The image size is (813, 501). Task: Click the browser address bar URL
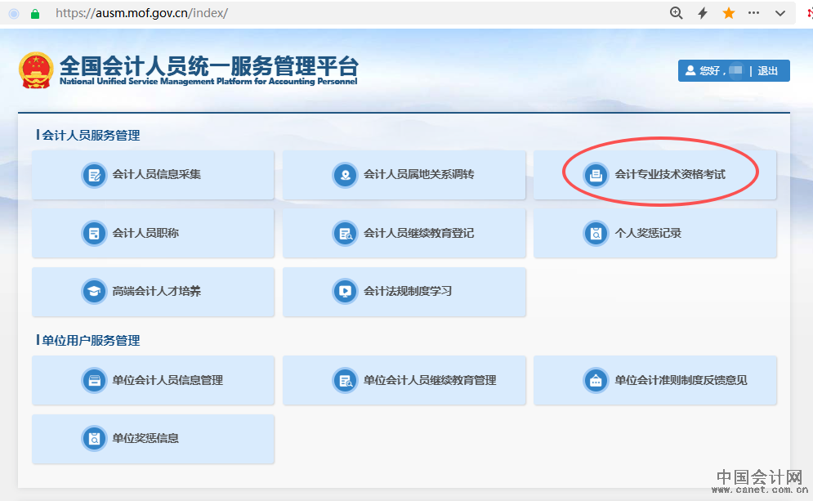point(141,14)
